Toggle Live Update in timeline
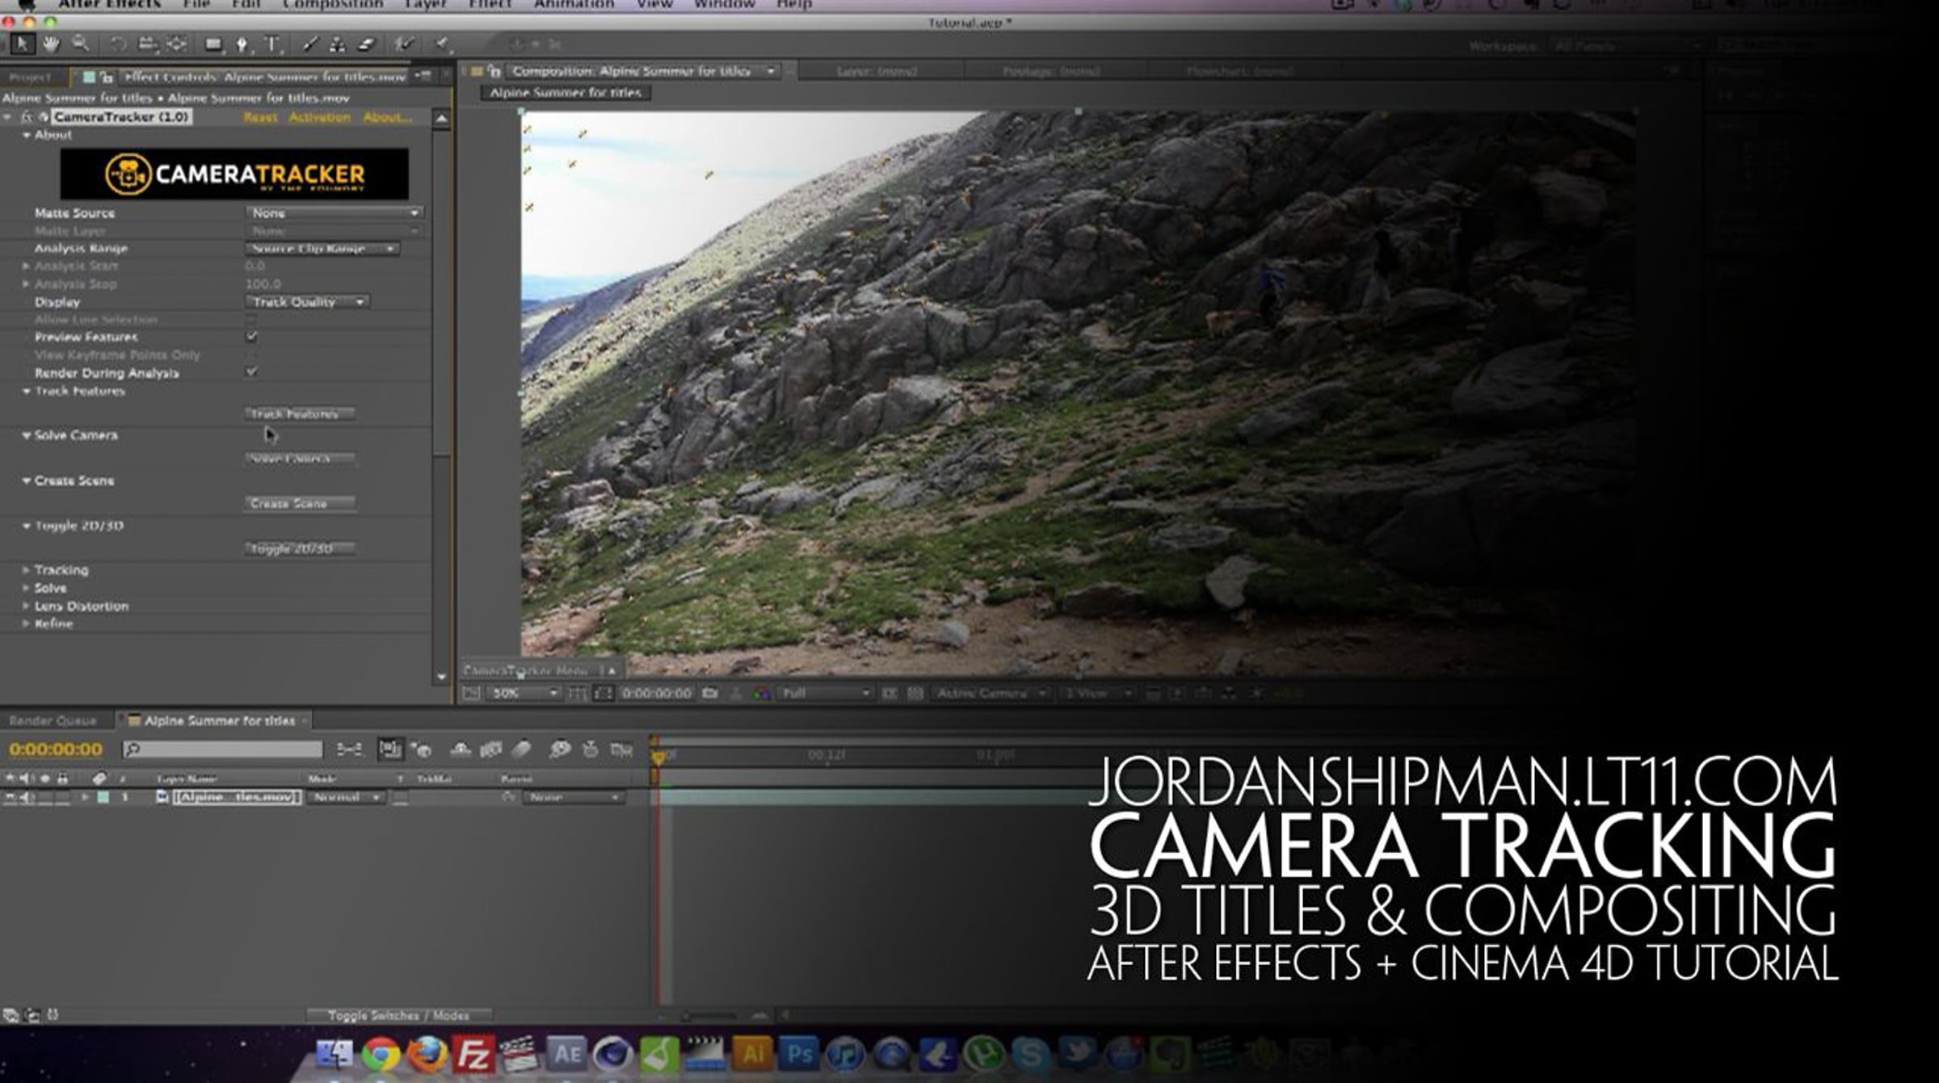 tap(390, 749)
